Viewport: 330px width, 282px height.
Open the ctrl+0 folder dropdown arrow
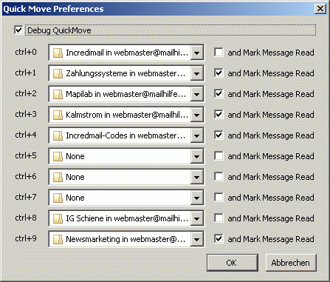click(x=196, y=53)
